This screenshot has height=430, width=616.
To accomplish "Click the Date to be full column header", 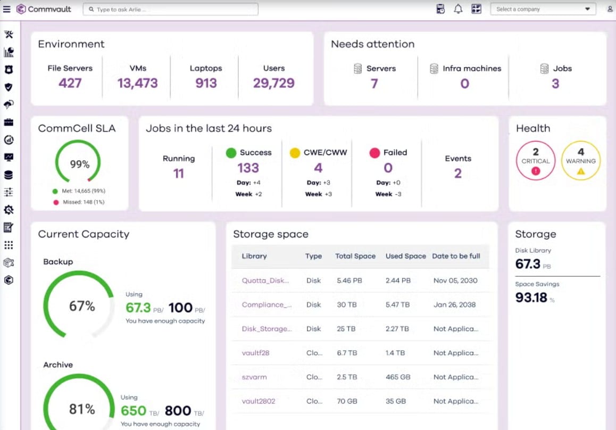I will point(456,256).
